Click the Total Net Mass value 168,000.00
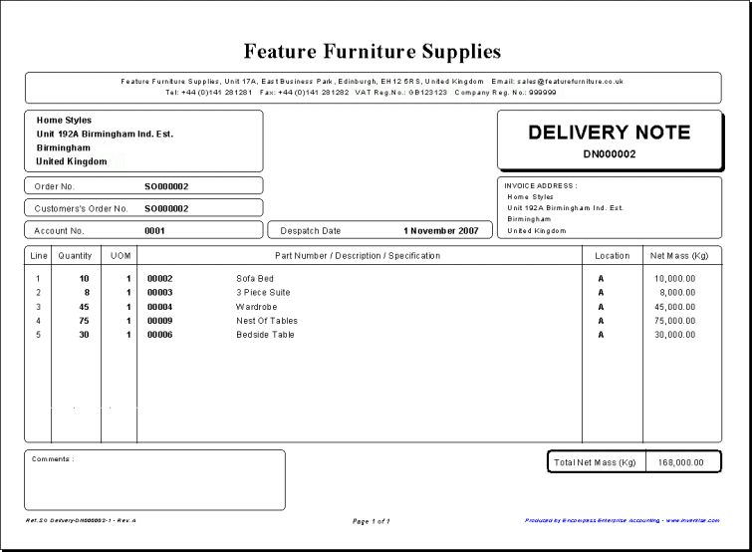 point(681,462)
